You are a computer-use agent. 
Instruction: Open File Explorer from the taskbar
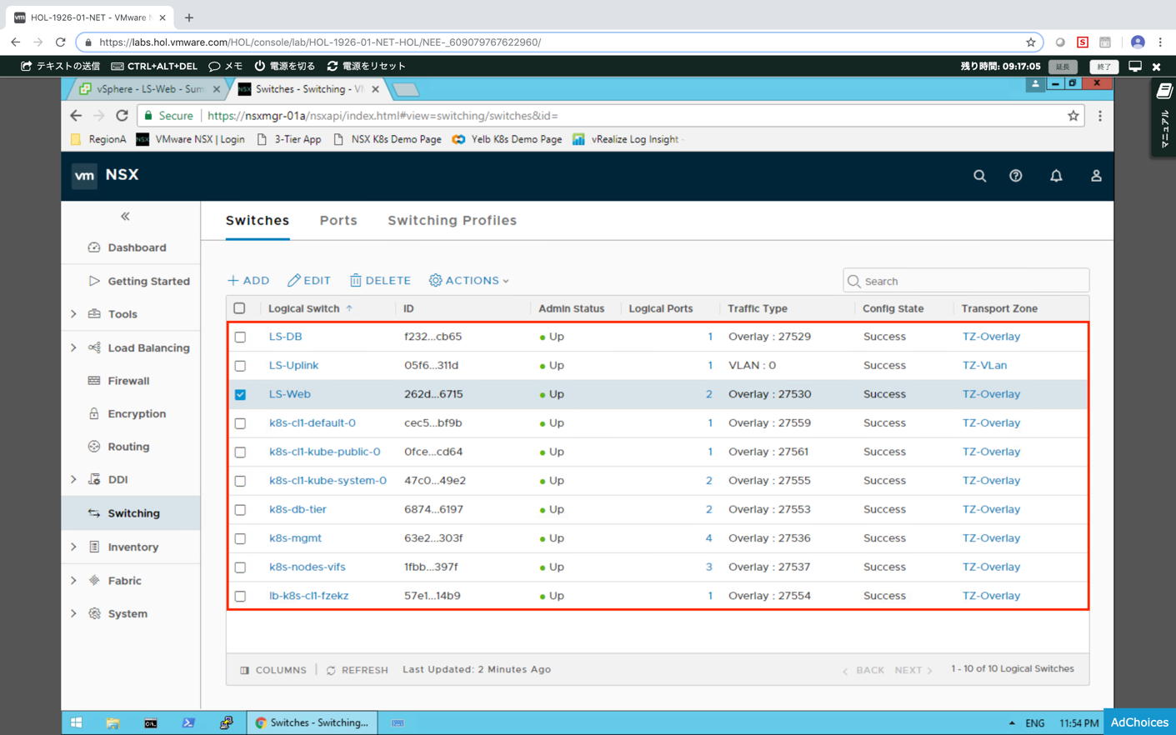pos(113,722)
